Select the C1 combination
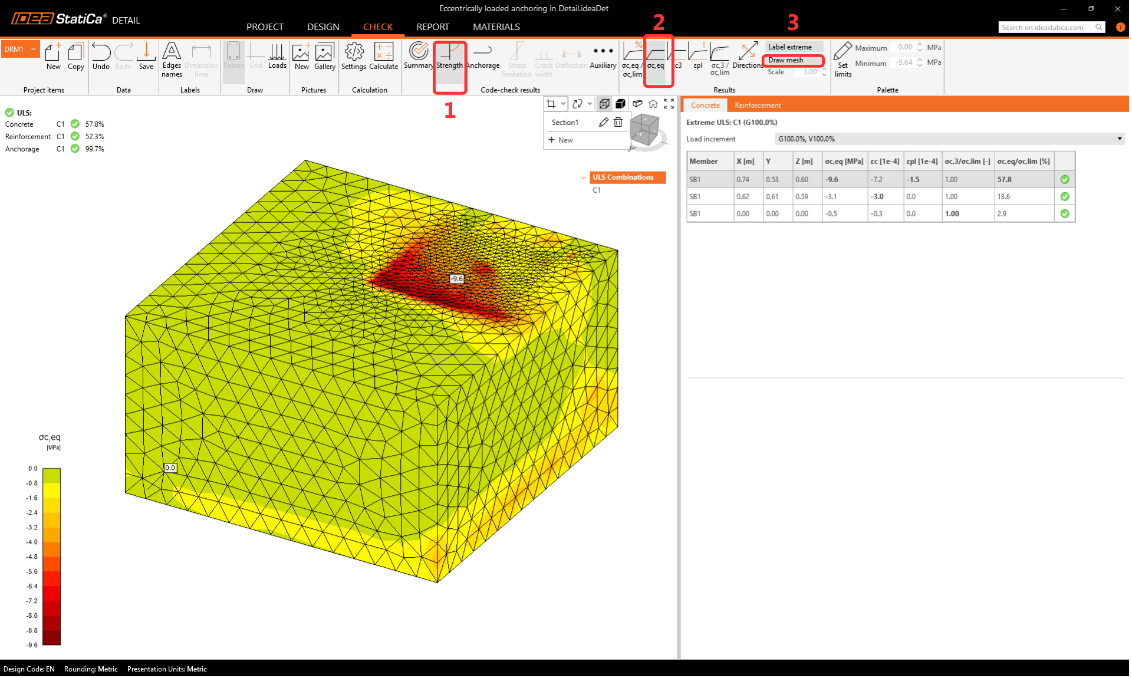This screenshot has height=678, width=1132. tap(597, 190)
